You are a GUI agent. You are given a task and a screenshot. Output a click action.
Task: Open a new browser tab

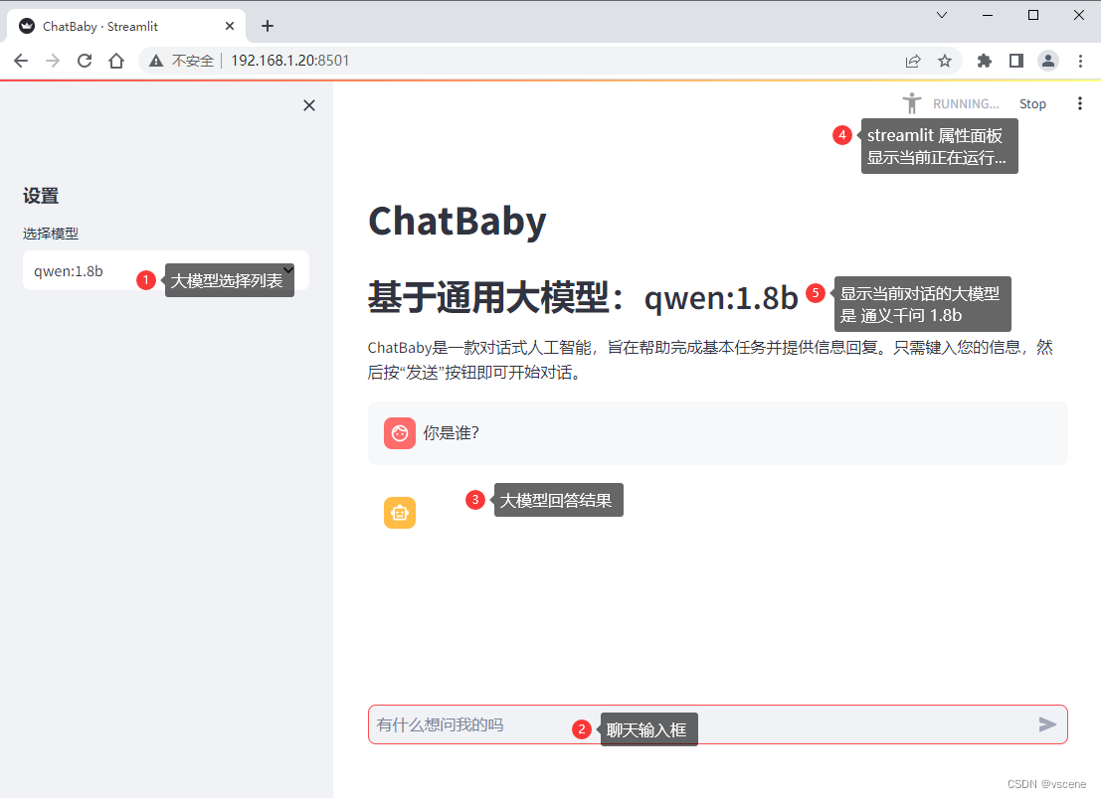[268, 26]
